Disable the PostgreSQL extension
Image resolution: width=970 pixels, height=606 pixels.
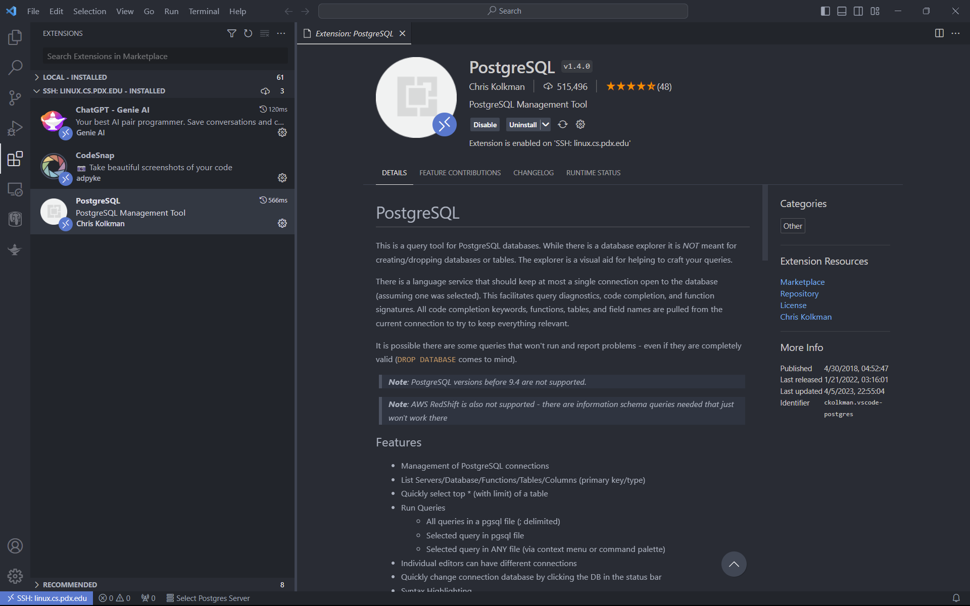[485, 125]
